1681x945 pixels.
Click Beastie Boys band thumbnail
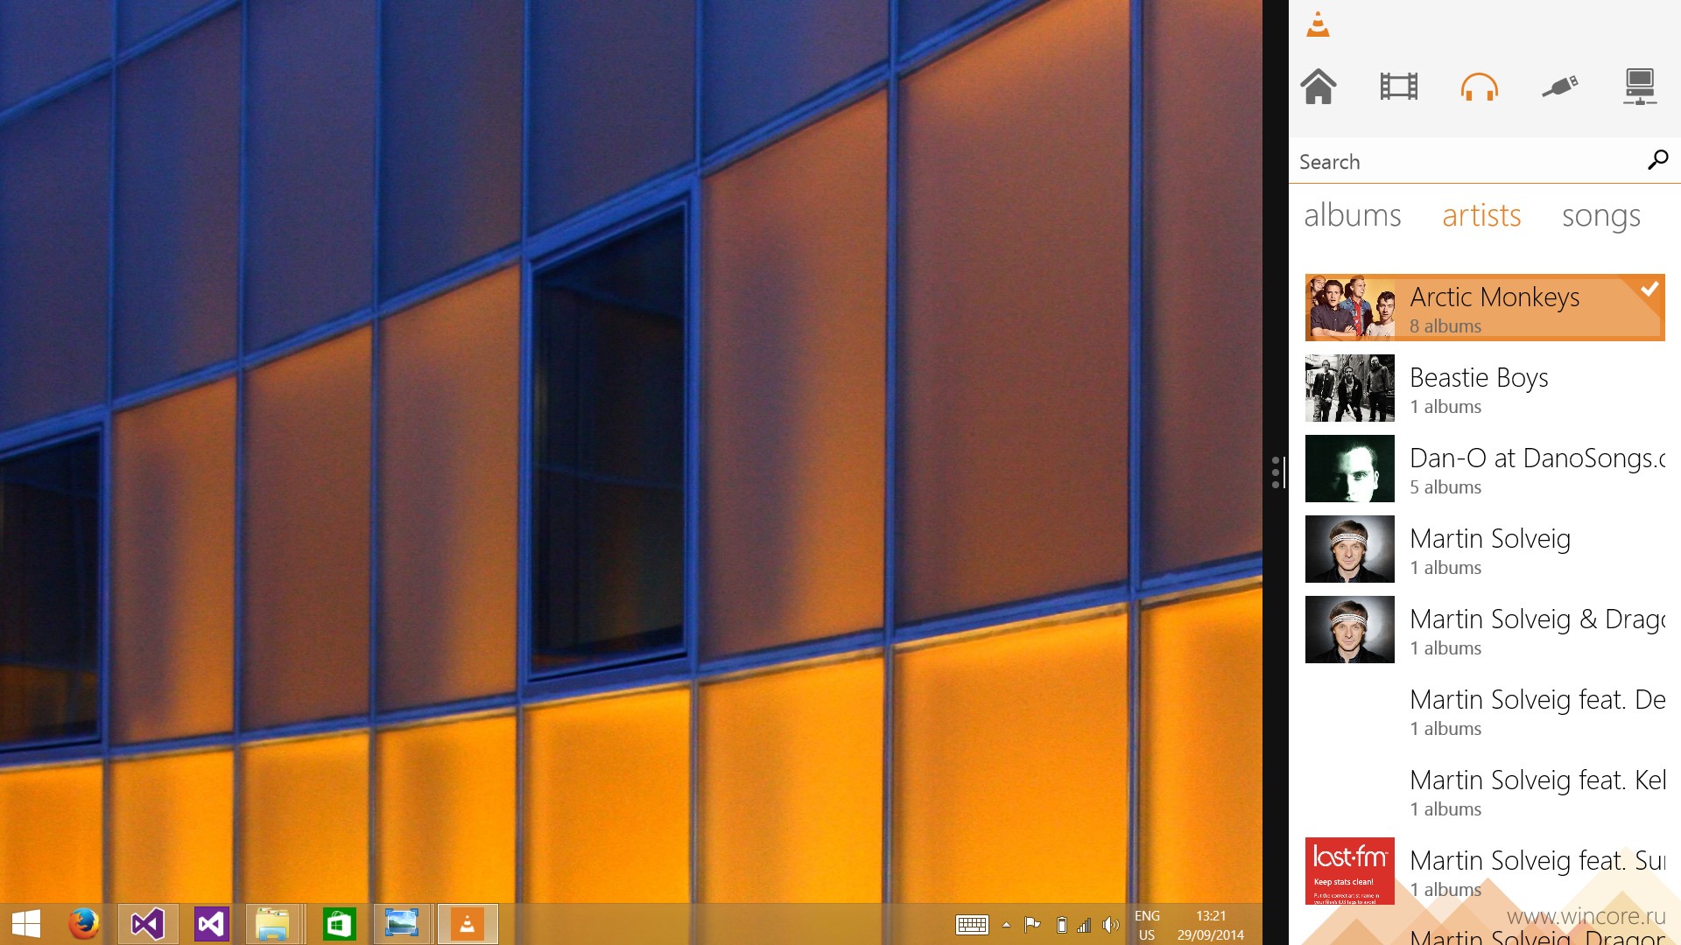point(1349,388)
